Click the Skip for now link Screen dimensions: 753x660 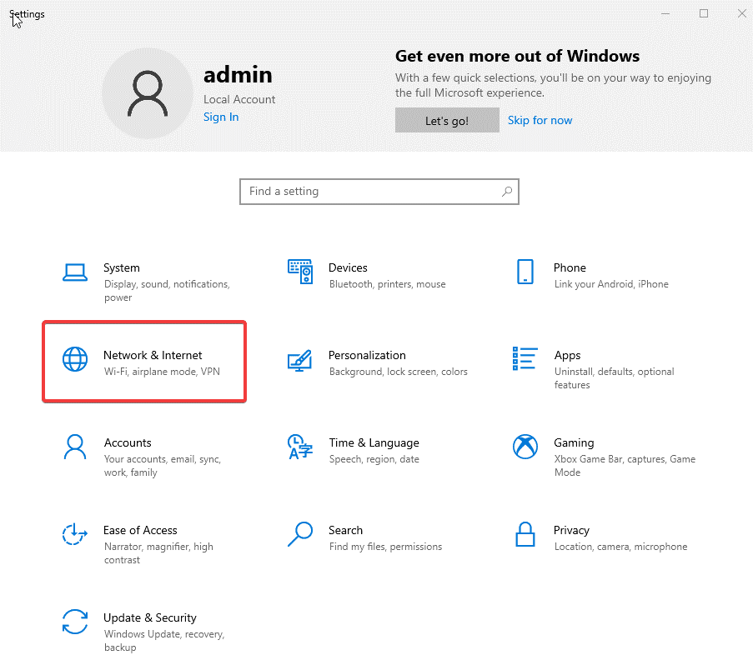(540, 120)
